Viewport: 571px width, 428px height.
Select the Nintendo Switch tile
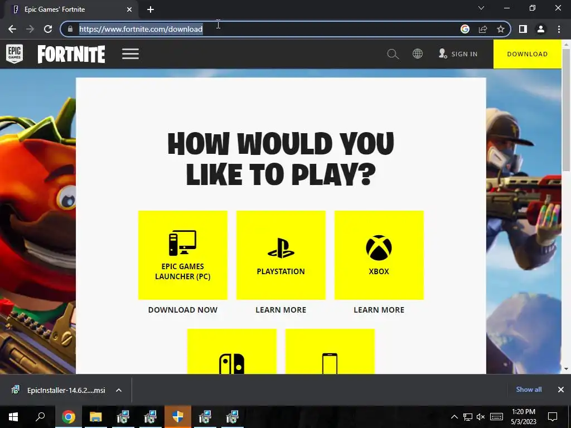pos(232,351)
